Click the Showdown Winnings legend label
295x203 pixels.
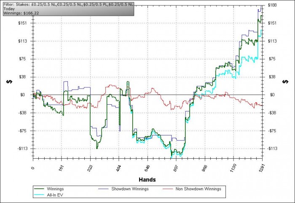(x=130, y=189)
